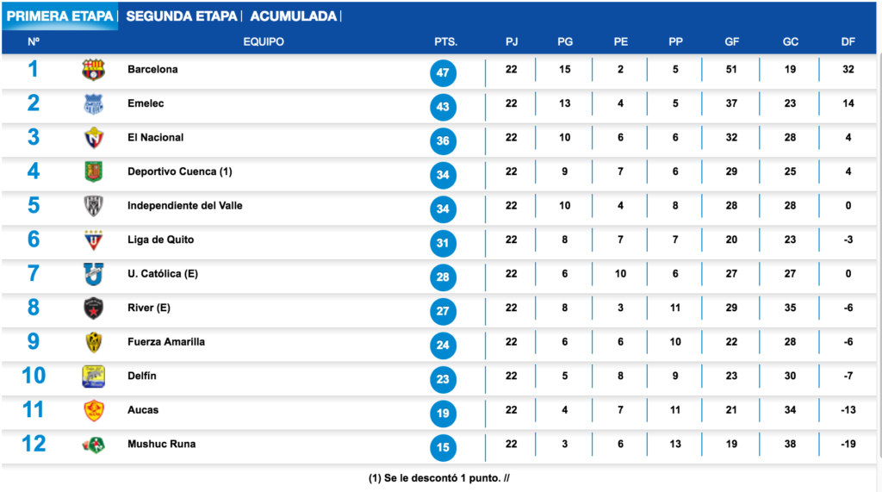
Task: Click the Barcelona team crest icon
Action: click(x=93, y=70)
